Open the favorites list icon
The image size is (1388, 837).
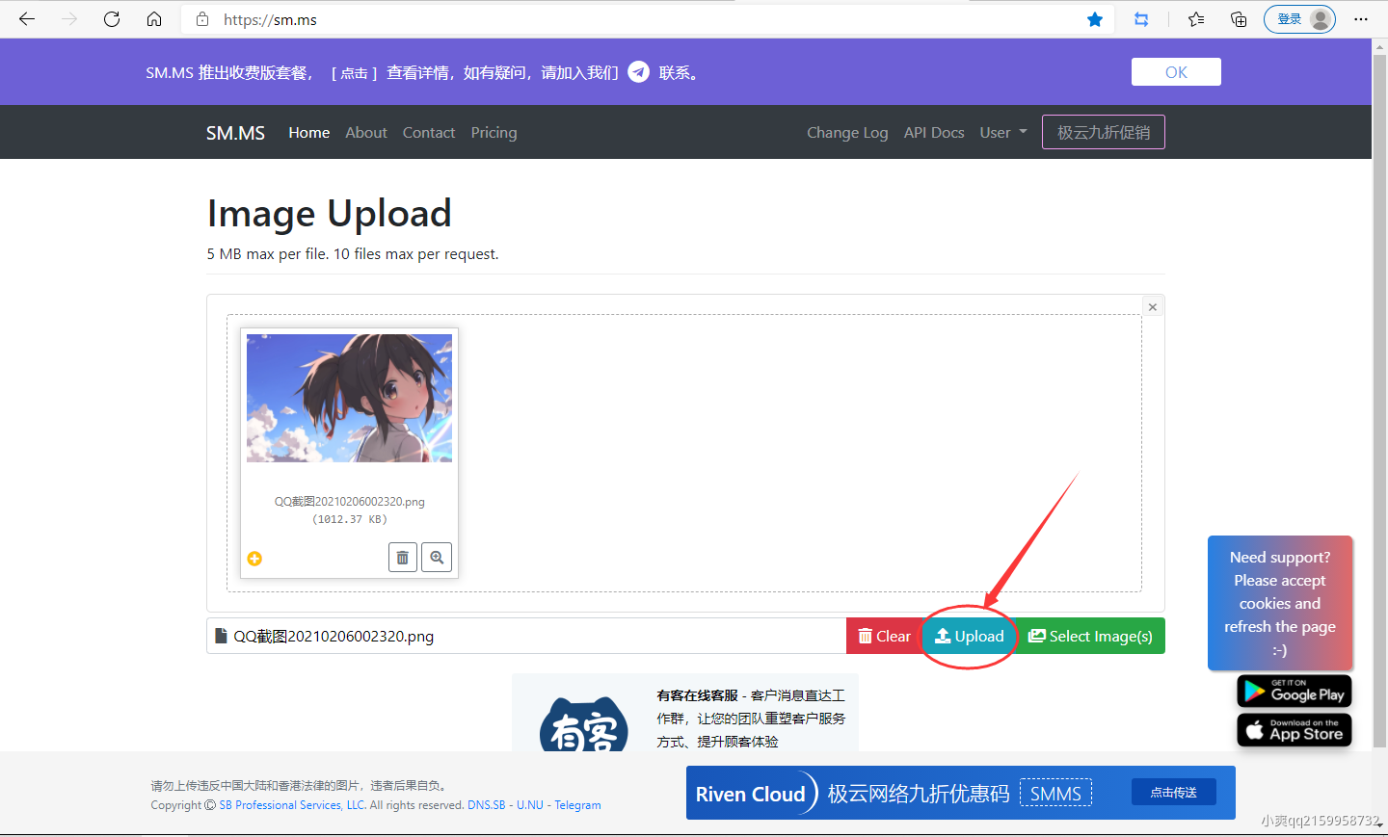tap(1196, 19)
